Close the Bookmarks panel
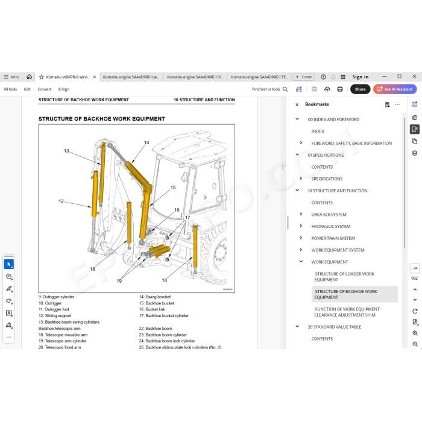422x422 pixels. tap(297, 105)
